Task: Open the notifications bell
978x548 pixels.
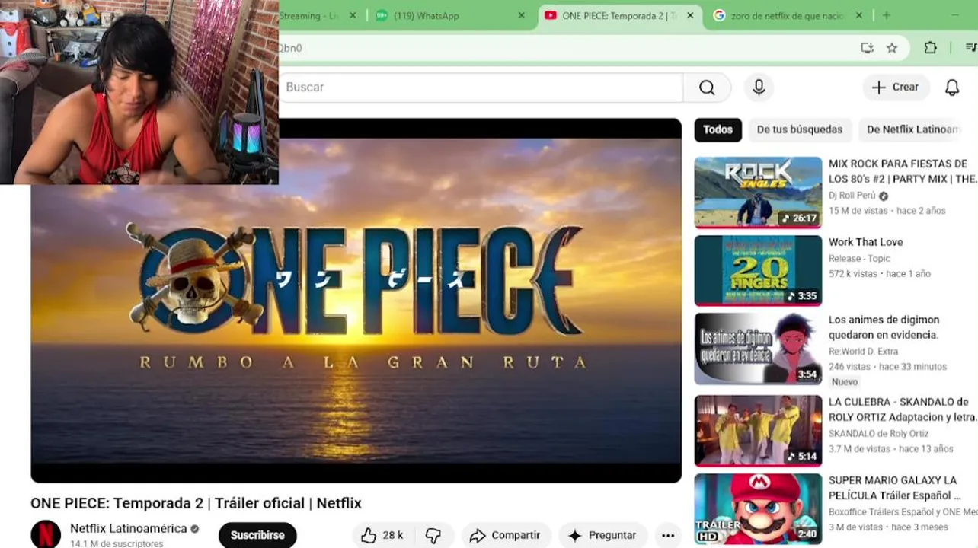Action: tap(952, 88)
